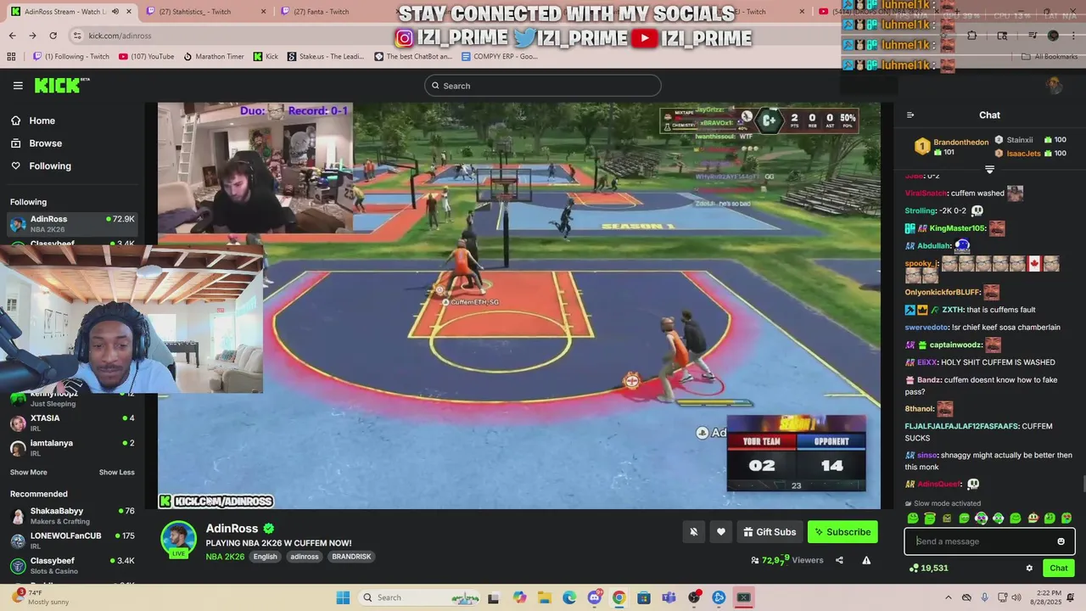1086x611 pixels.
Task: Go back in browser
Action: [x=12, y=36]
